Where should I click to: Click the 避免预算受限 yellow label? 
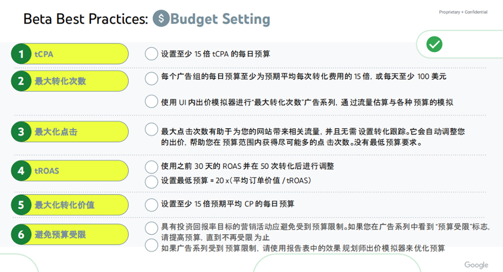pos(77,235)
